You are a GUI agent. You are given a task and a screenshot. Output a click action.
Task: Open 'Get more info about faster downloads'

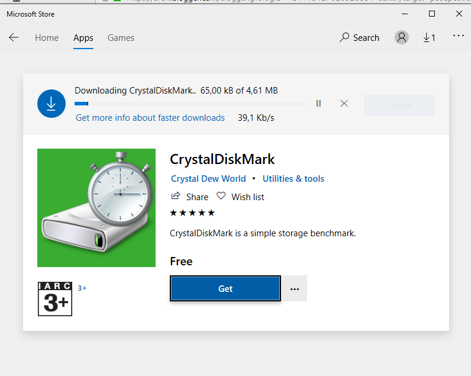tap(150, 117)
